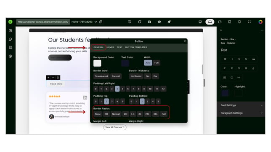Open the Highlight color swatch

point(239,93)
